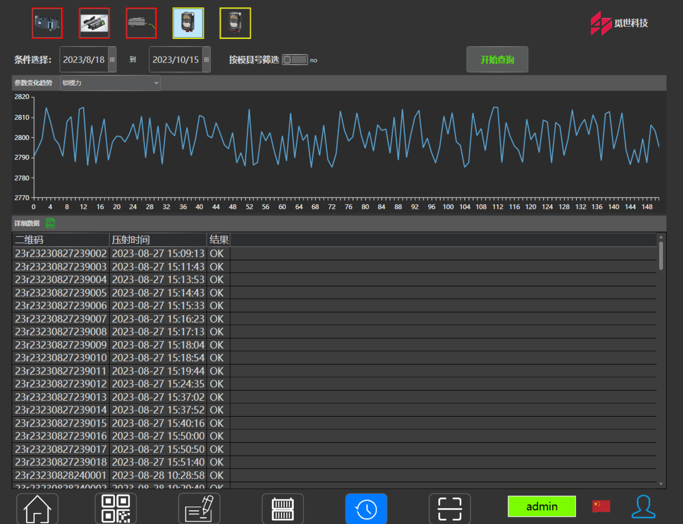
Task: Open the history clock page
Action: (366, 509)
